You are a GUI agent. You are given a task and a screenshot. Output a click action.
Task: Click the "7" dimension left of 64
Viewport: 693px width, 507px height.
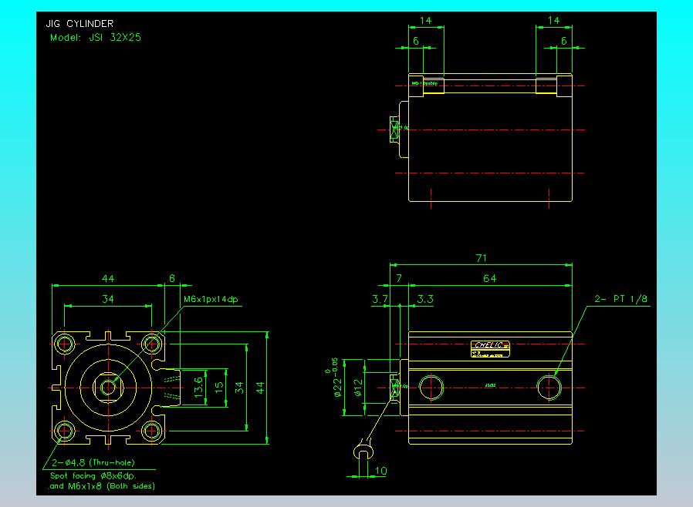(x=399, y=278)
